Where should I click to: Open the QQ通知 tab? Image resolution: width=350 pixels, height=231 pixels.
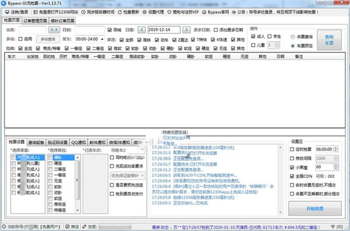click(x=79, y=142)
